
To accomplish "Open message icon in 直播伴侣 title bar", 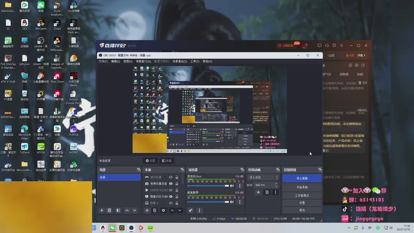I will click(319, 46).
